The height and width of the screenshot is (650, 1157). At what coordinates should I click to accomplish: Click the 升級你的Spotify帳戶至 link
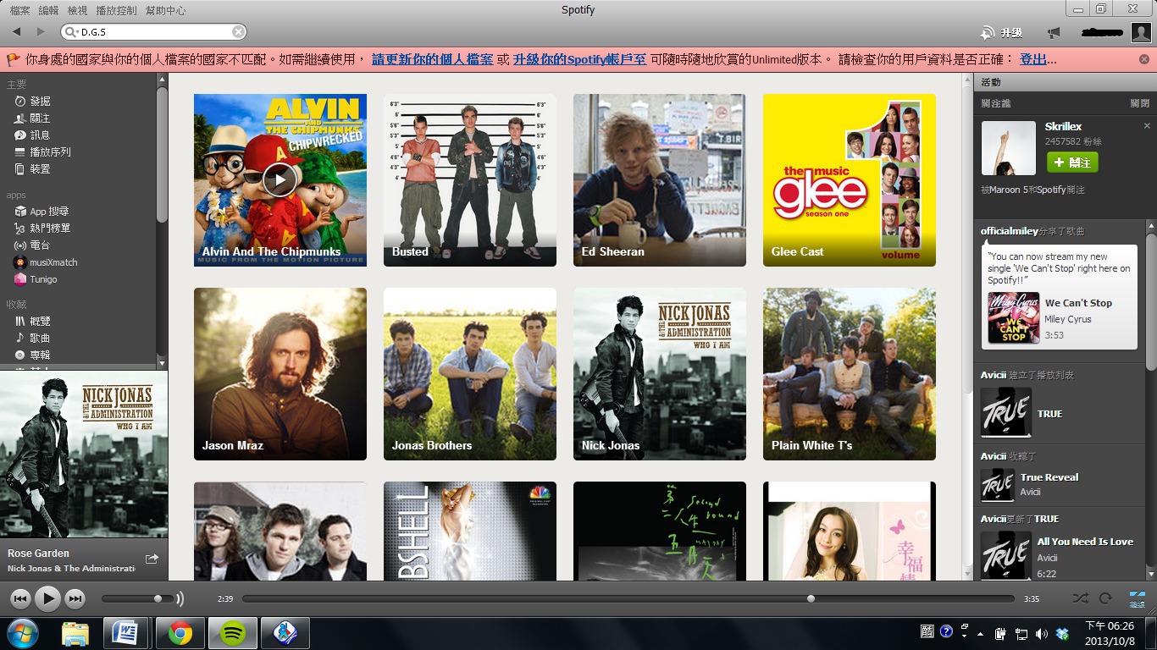(579, 59)
